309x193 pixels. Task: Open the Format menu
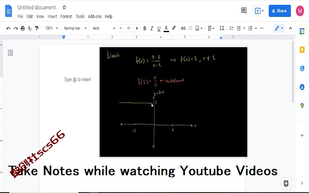coord(66,16)
